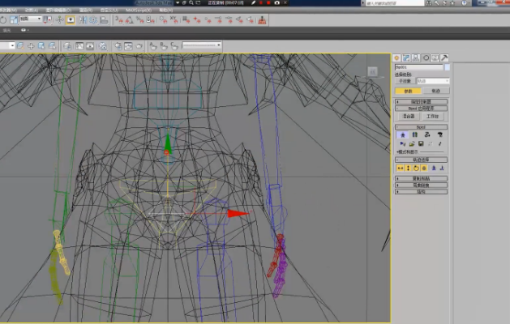Click the Body Vertical track selection button
510x324 pixels.
coord(408,168)
